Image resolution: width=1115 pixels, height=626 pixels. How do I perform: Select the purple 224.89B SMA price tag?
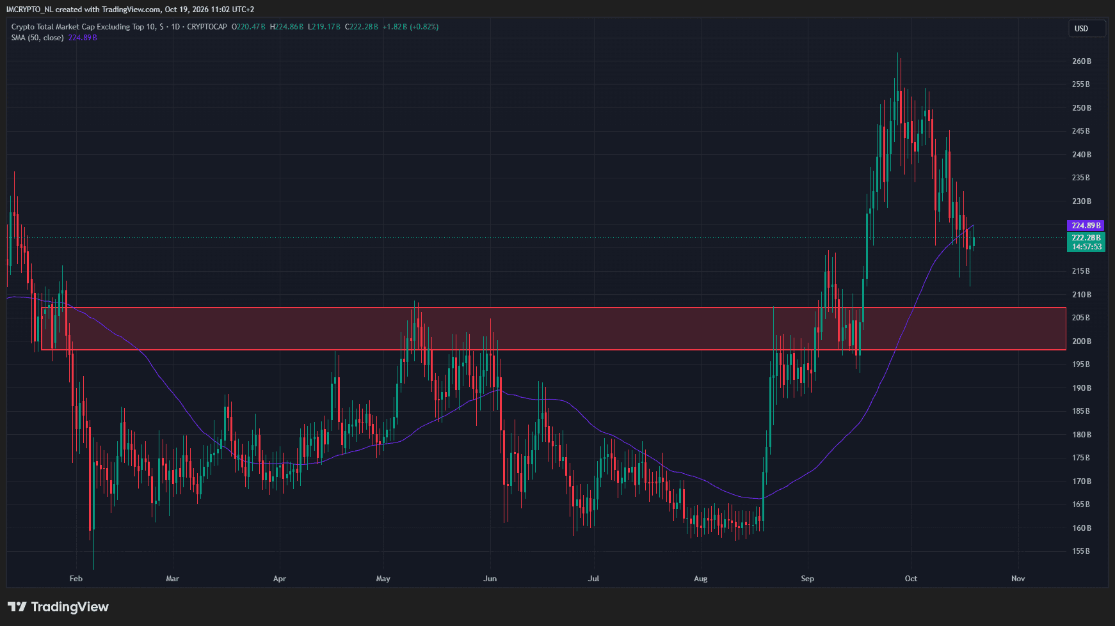click(1086, 226)
